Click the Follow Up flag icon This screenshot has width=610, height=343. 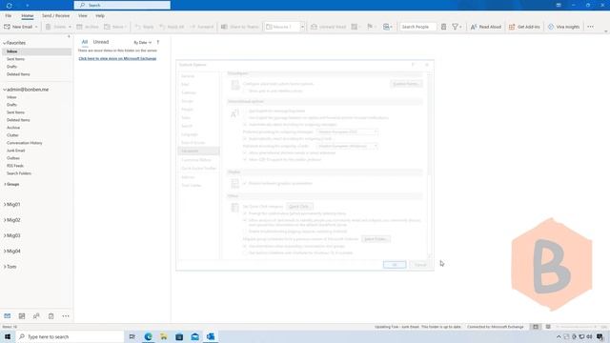370,27
